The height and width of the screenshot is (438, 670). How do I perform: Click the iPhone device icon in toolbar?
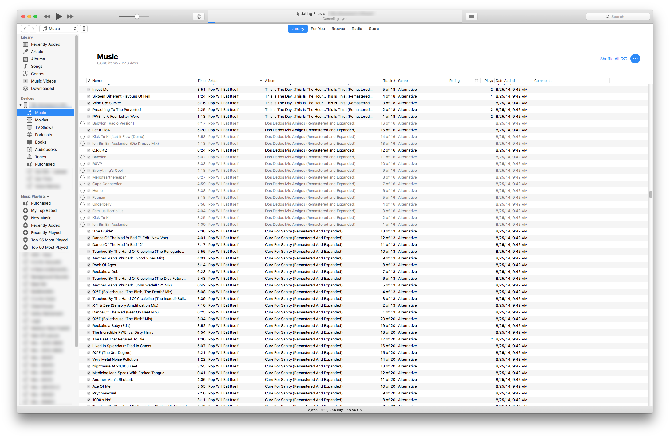click(84, 29)
